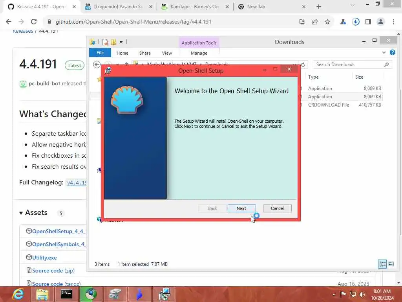Switch to Chrome taskbar icon
The image size is (402, 302).
(91, 294)
